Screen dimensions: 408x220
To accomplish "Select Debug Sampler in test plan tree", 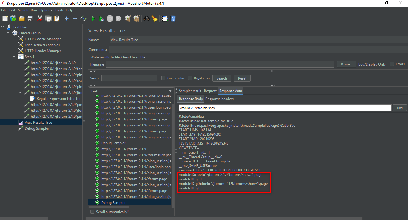I will [37, 128].
